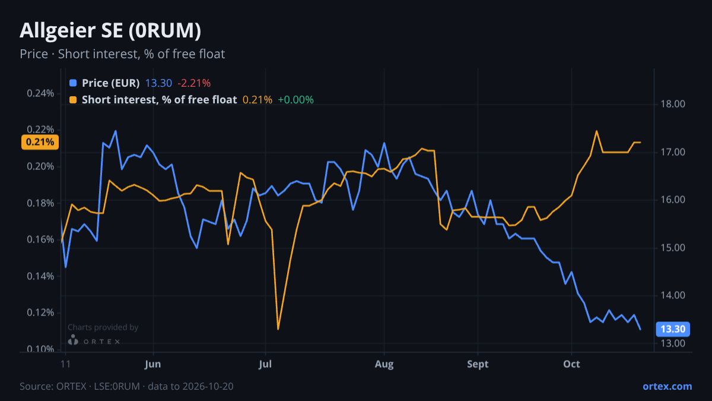Click the Aug label on the time axis
712x401 pixels.
point(384,364)
